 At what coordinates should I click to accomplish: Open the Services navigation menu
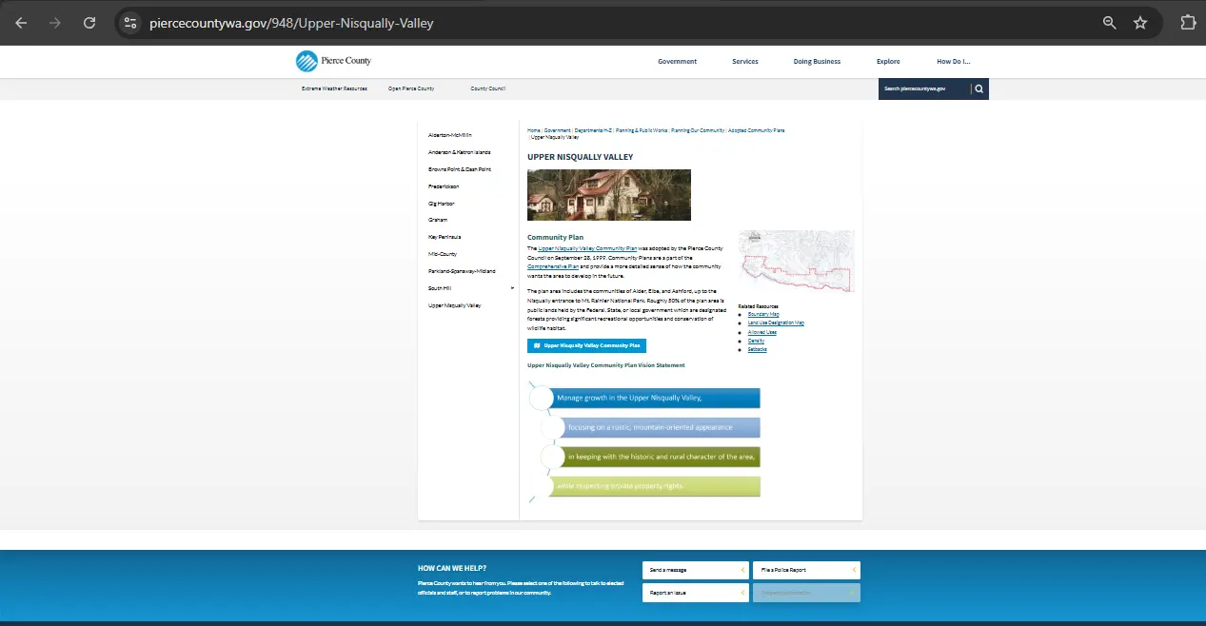[744, 62]
